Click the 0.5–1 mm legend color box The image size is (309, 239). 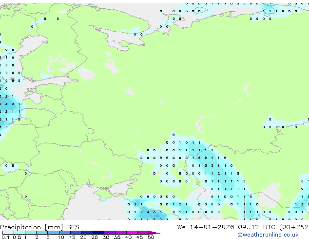pyautogui.click(x=19, y=233)
